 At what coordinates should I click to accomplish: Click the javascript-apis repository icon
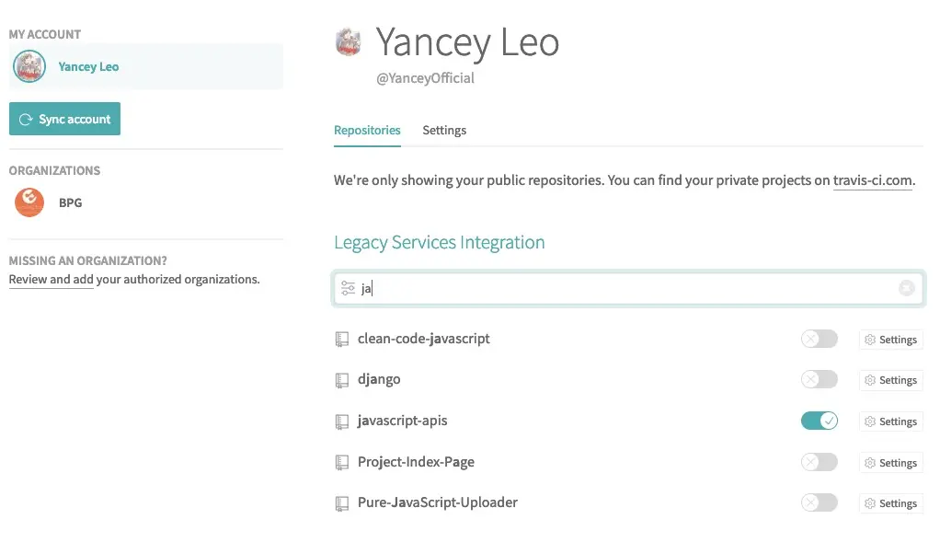click(342, 421)
